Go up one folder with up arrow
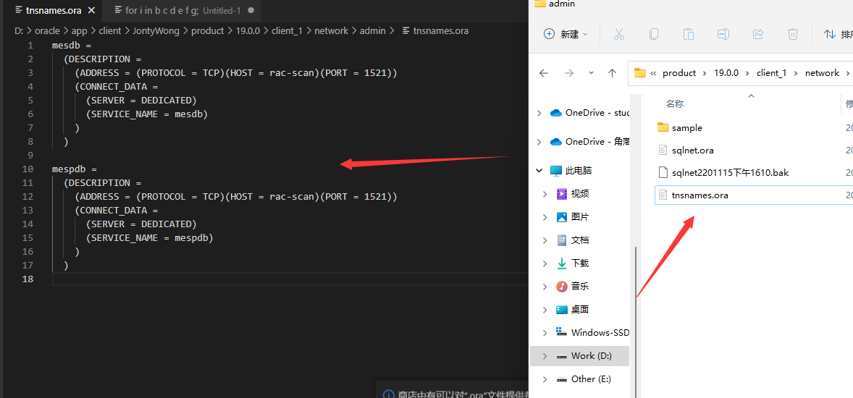 coord(613,73)
